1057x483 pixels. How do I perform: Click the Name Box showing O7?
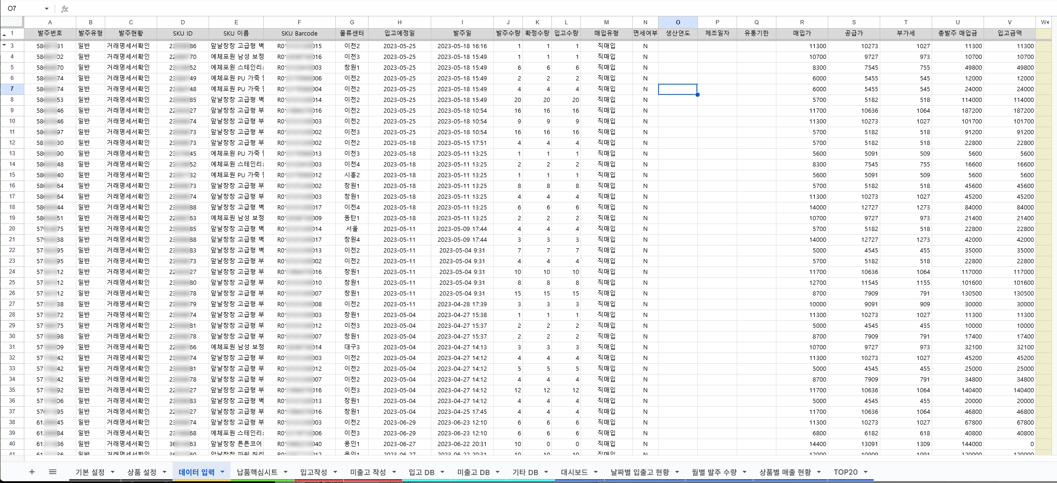pyautogui.click(x=23, y=9)
